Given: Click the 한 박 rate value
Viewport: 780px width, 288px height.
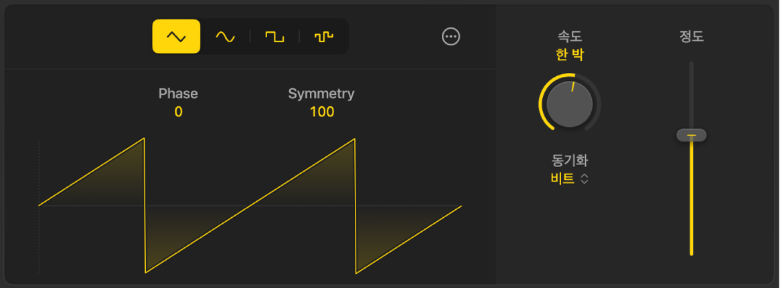Looking at the screenshot, I should [x=570, y=55].
